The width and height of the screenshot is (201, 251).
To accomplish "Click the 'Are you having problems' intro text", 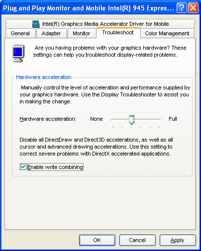I will 109,51.
